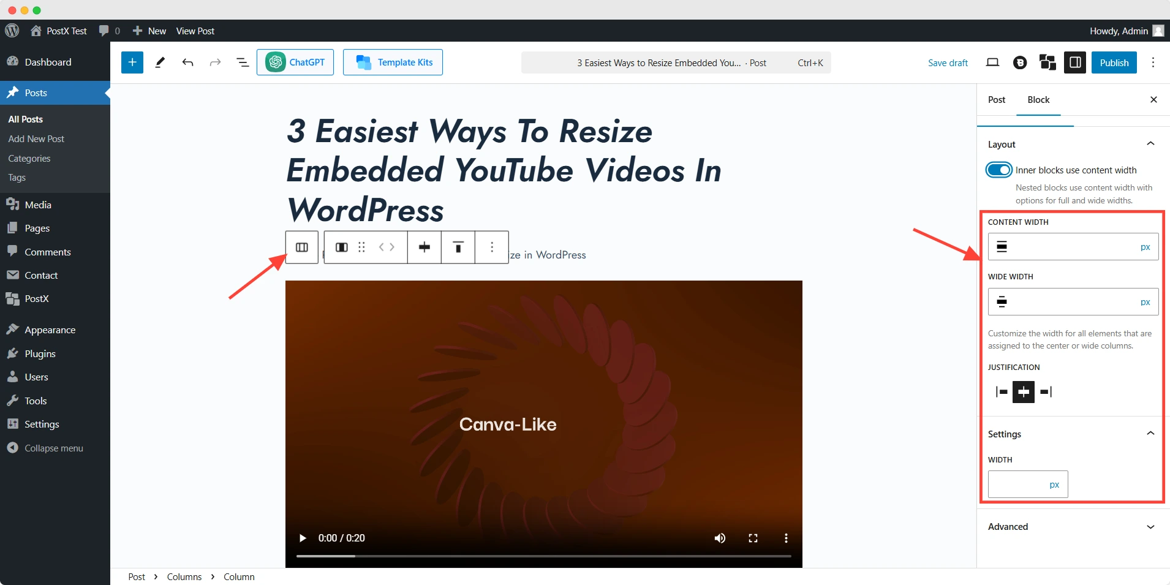Open Categories submenu item

coord(29,158)
